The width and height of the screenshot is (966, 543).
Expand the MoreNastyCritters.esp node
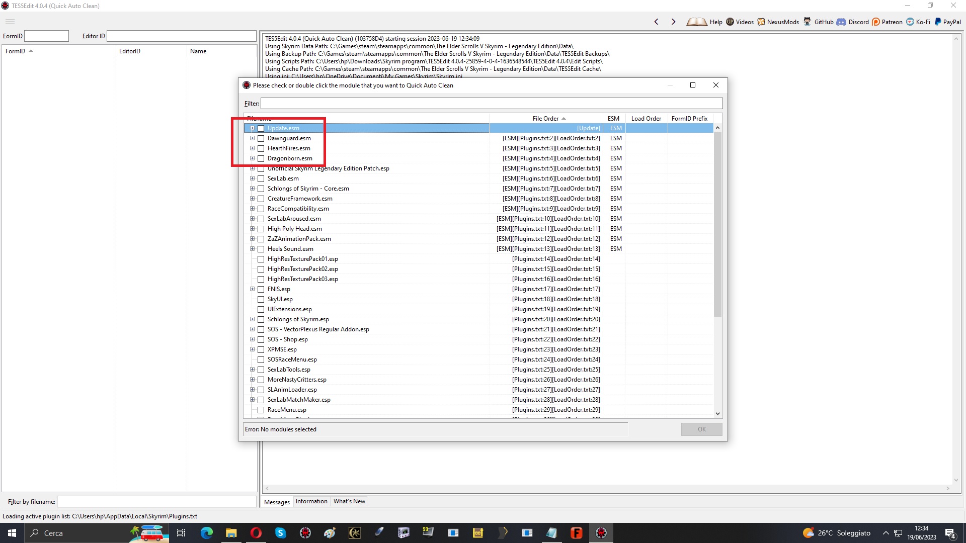(x=252, y=379)
